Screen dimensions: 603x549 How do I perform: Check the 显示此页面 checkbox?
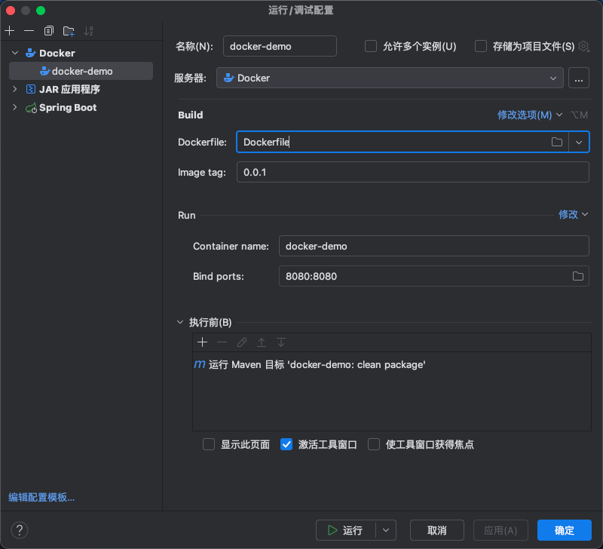(209, 444)
